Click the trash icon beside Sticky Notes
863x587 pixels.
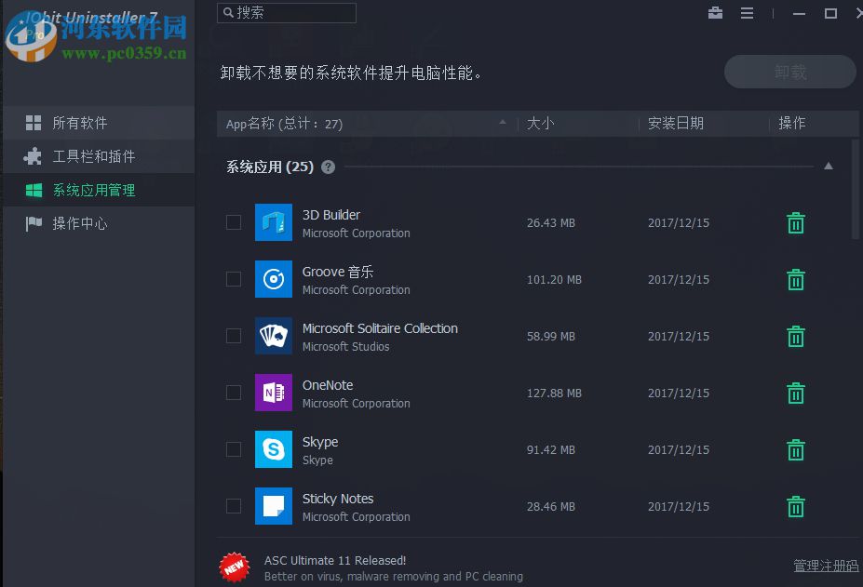coord(794,506)
